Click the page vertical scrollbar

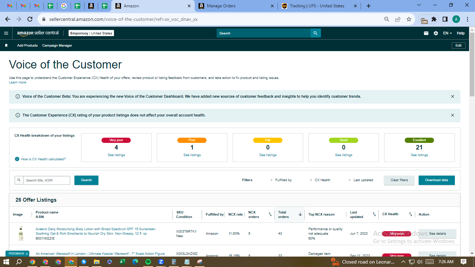tap(472, 64)
